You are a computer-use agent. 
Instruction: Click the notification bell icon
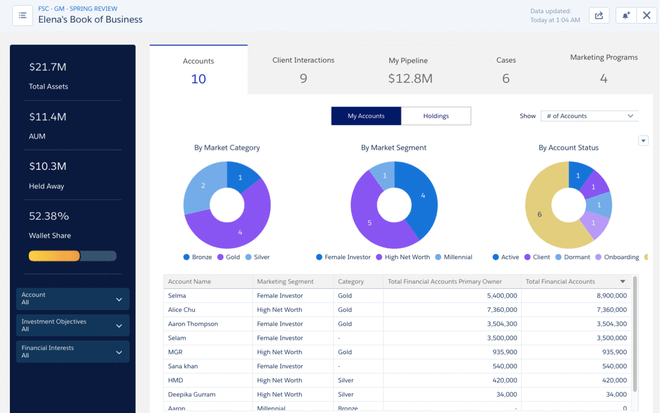626,16
